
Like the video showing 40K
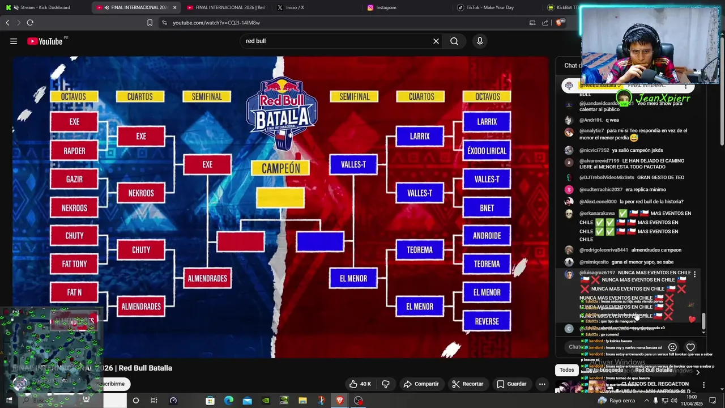click(360, 384)
